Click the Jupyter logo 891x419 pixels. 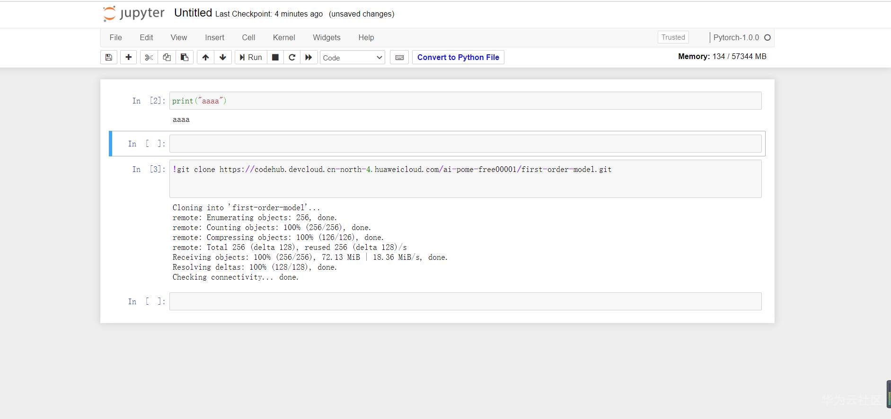(x=134, y=14)
